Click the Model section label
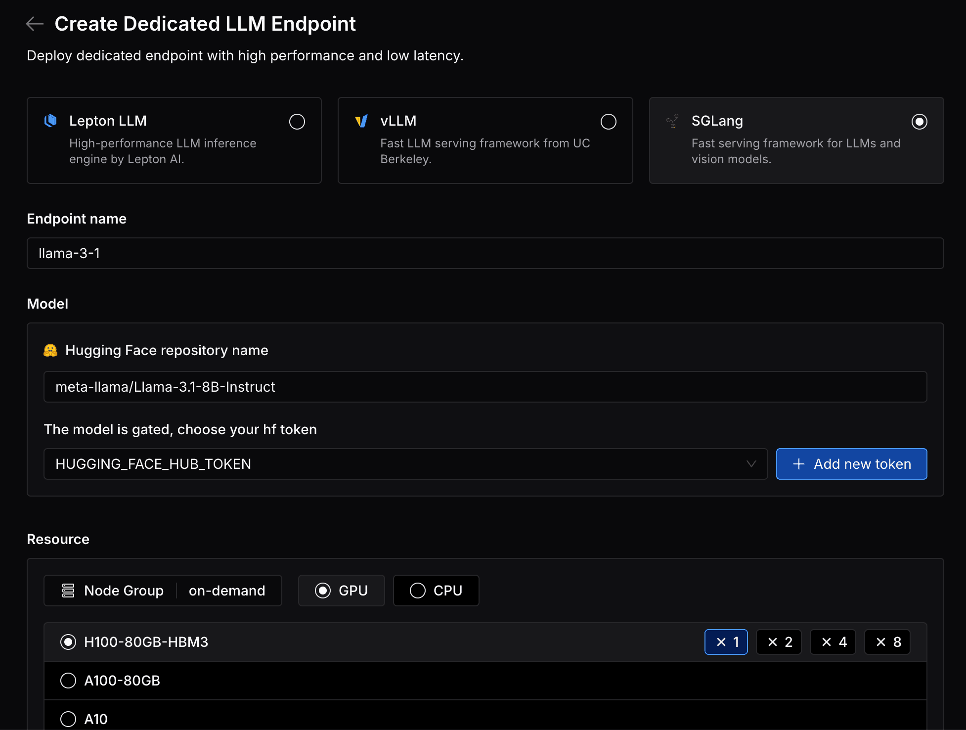966x730 pixels. click(x=47, y=304)
